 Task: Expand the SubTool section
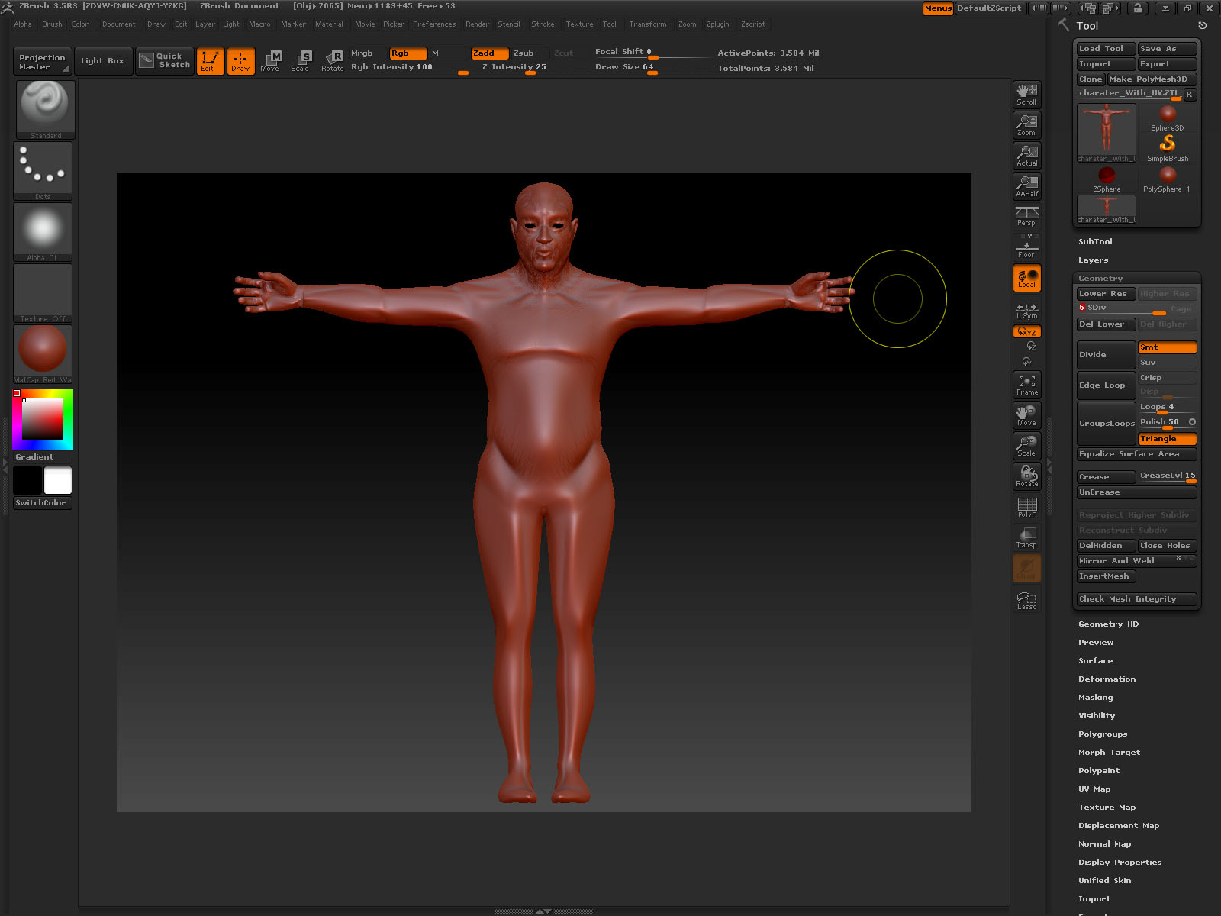[1095, 242]
